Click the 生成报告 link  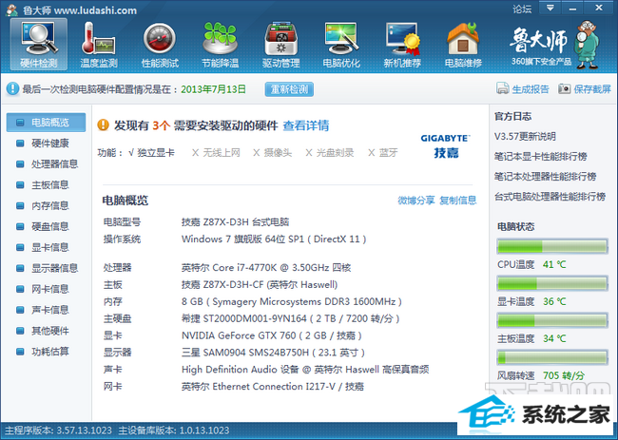(531, 89)
